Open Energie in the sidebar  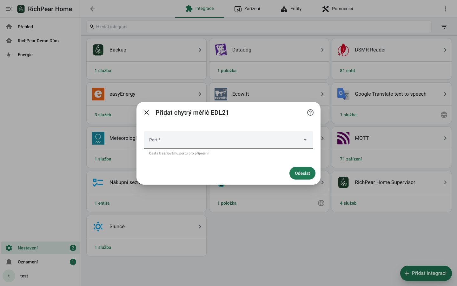[41, 55]
